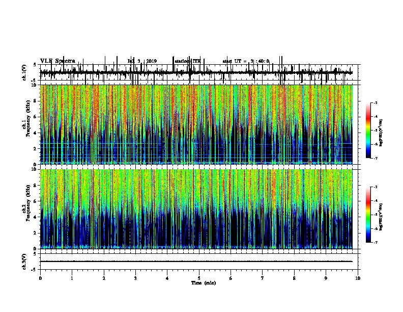
Task: Click the "-5" volt tick of ch.1 waveform
Action: (x=34, y=81)
